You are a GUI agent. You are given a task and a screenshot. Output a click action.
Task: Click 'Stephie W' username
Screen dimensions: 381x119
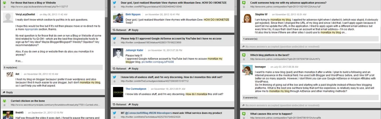261,14
